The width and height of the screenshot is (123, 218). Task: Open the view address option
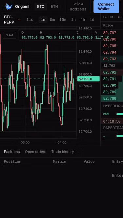click(78, 7)
